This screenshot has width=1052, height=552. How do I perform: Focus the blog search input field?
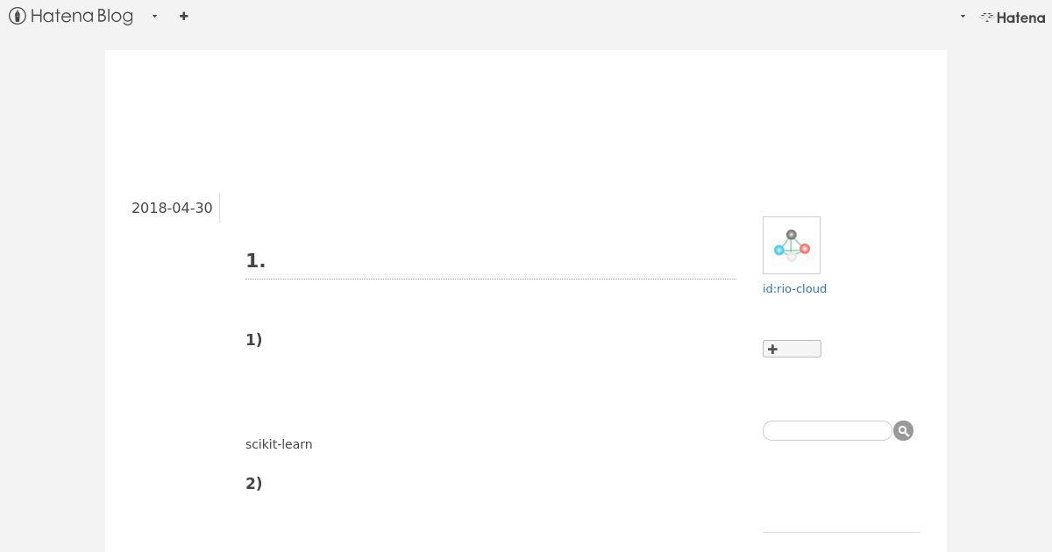827,430
